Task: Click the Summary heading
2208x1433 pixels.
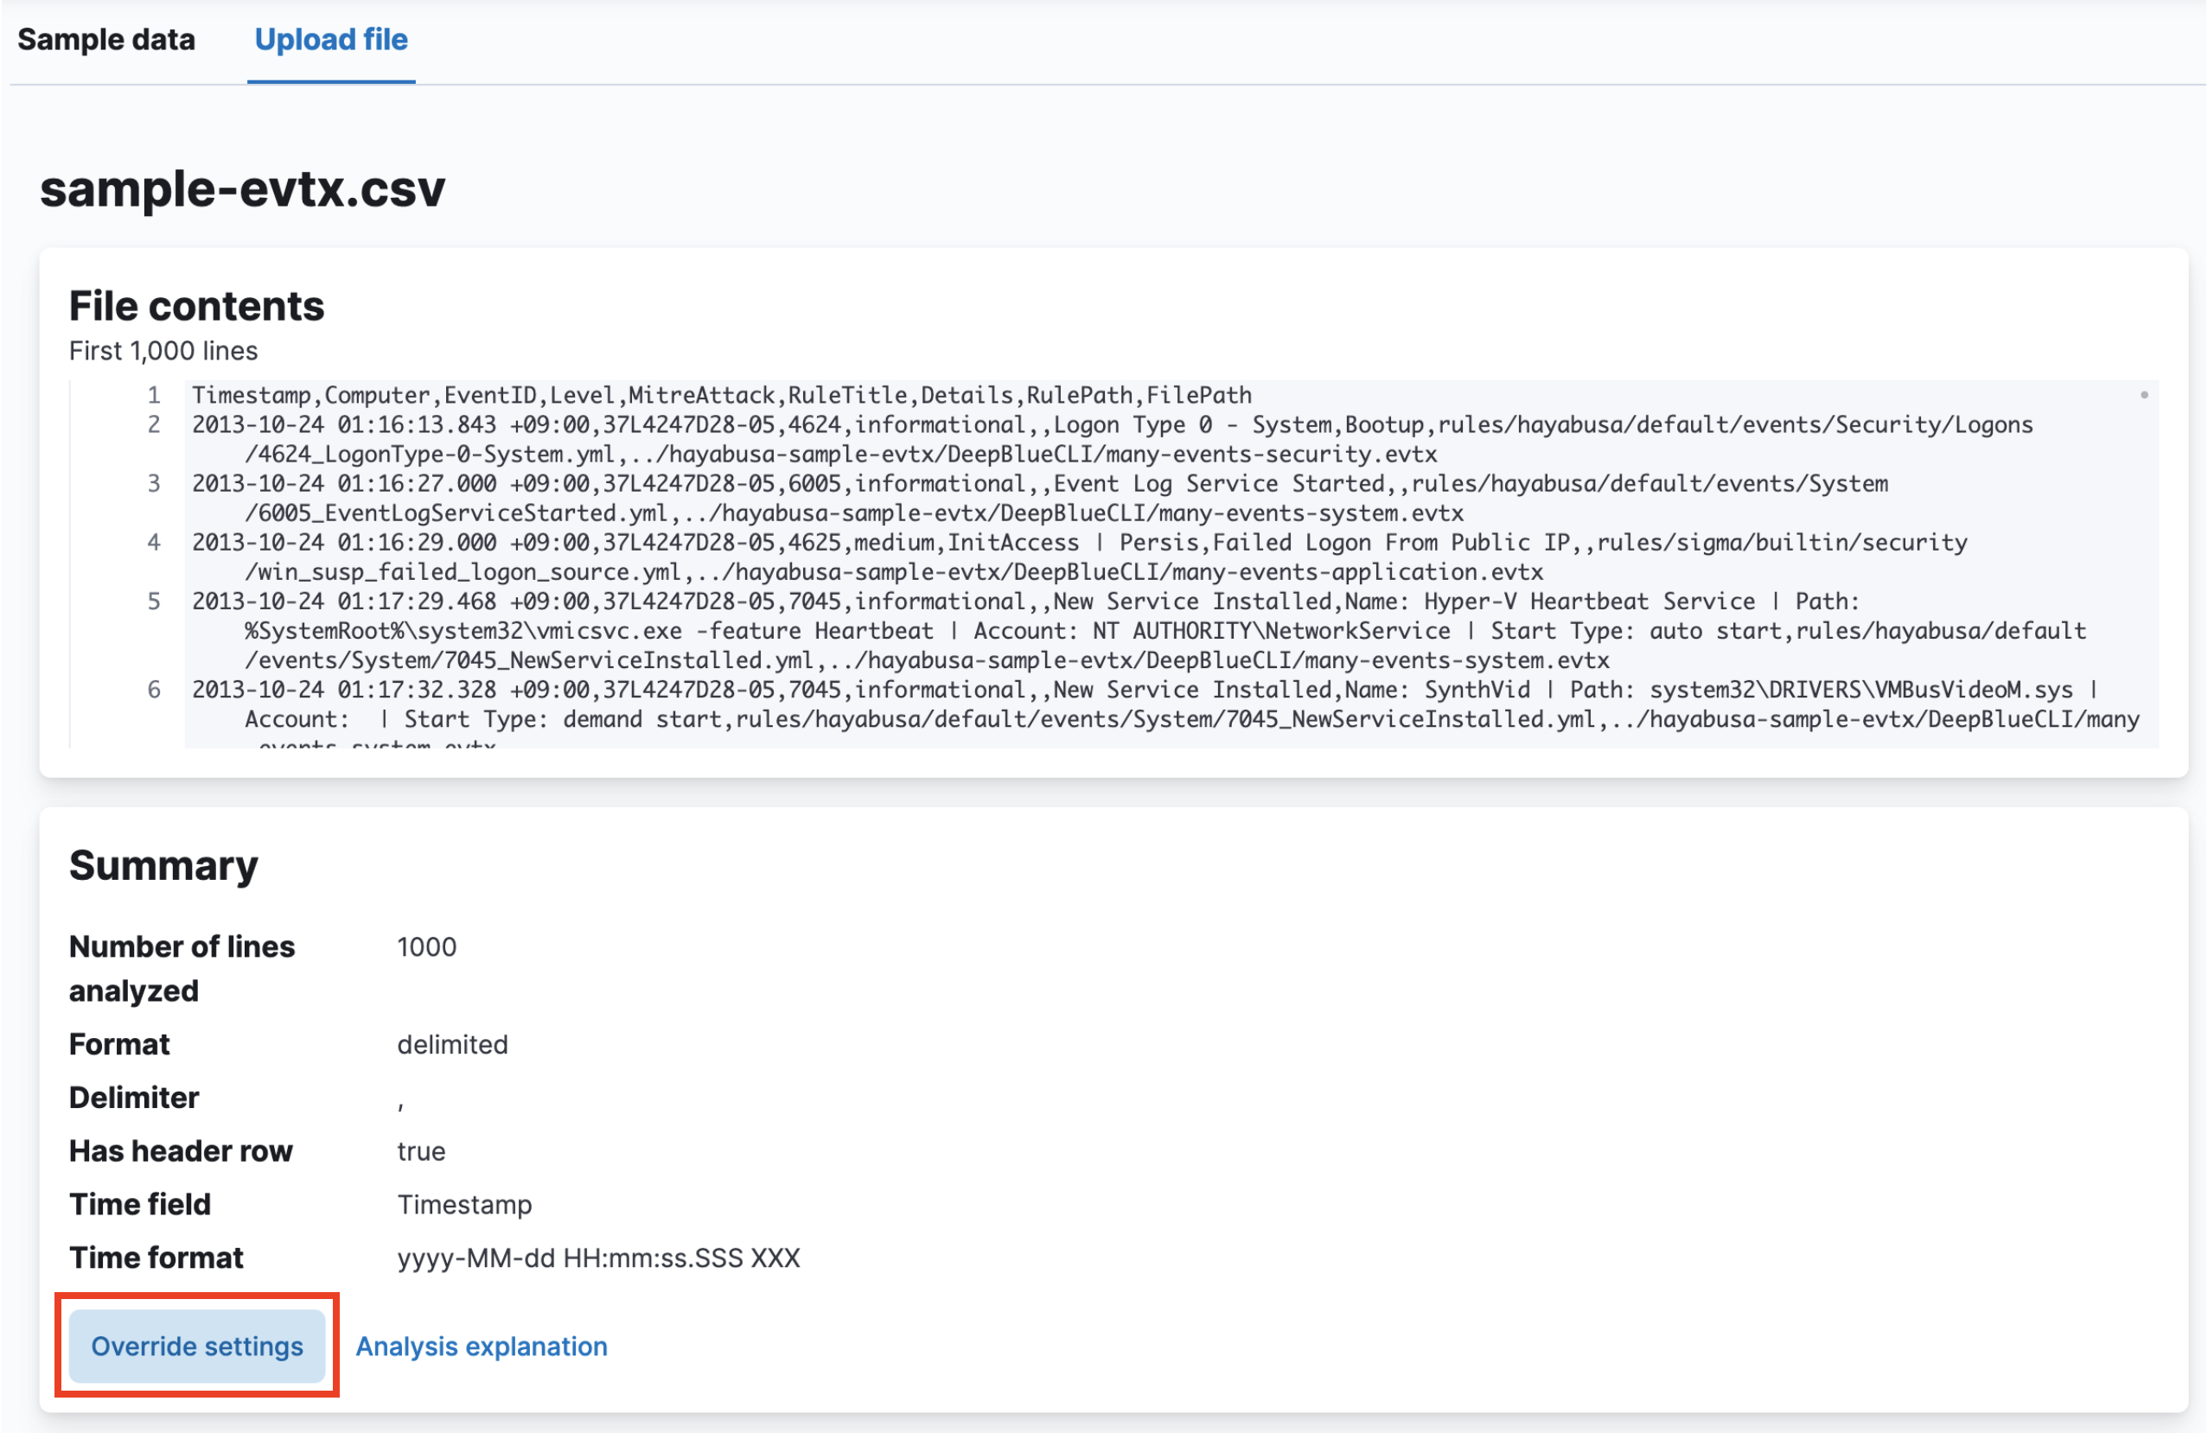Action: click(163, 865)
